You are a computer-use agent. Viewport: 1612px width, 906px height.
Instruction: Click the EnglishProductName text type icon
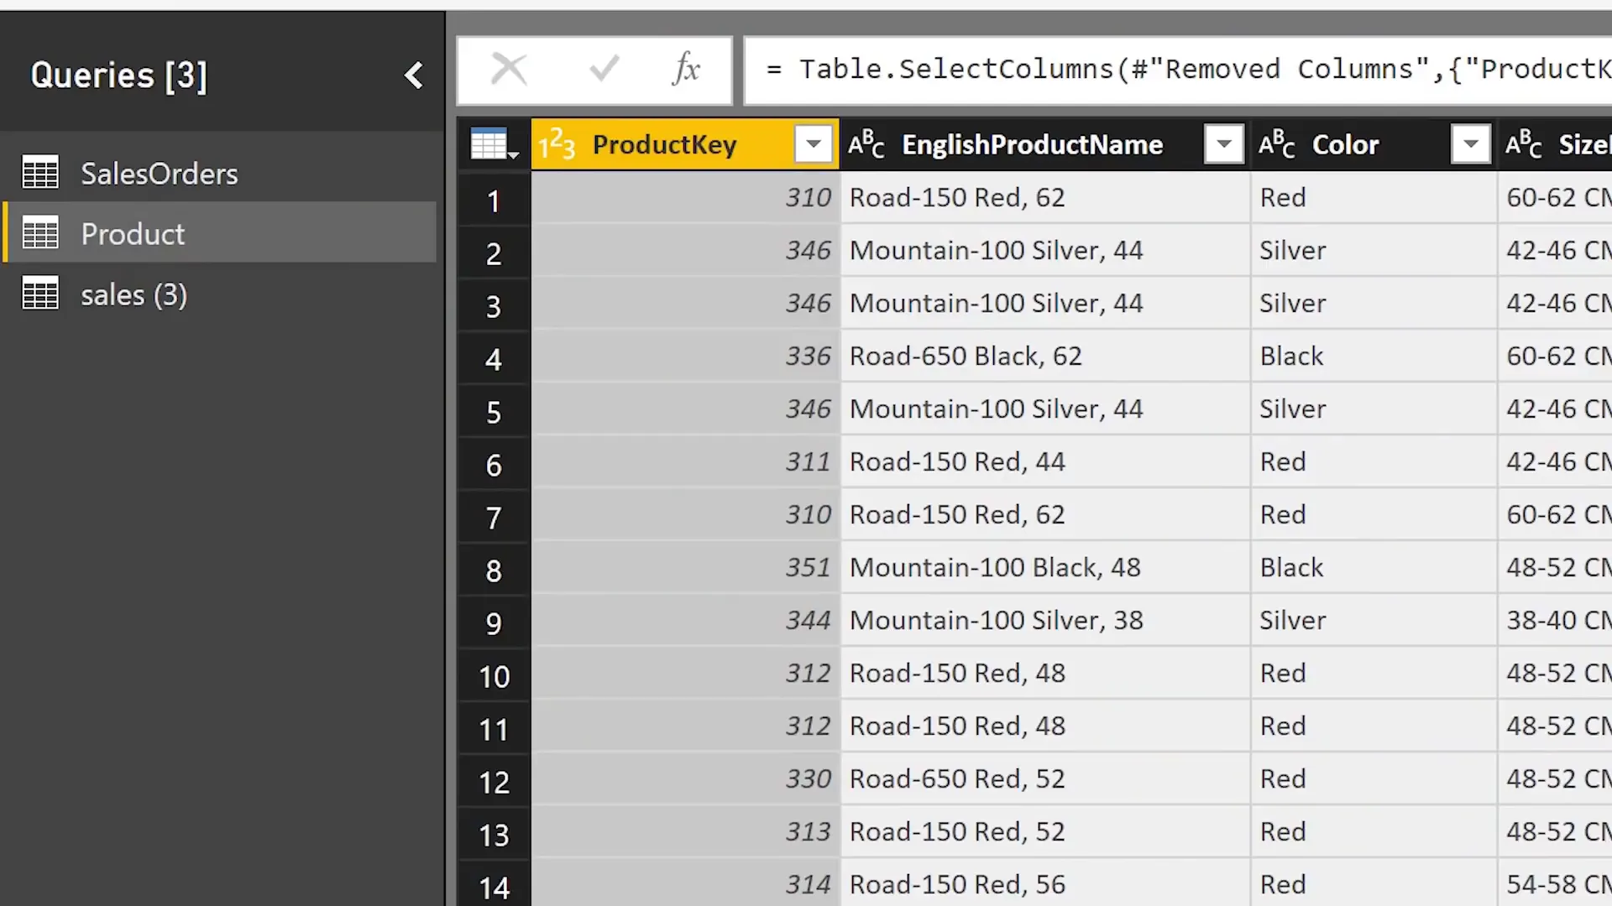(866, 145)
